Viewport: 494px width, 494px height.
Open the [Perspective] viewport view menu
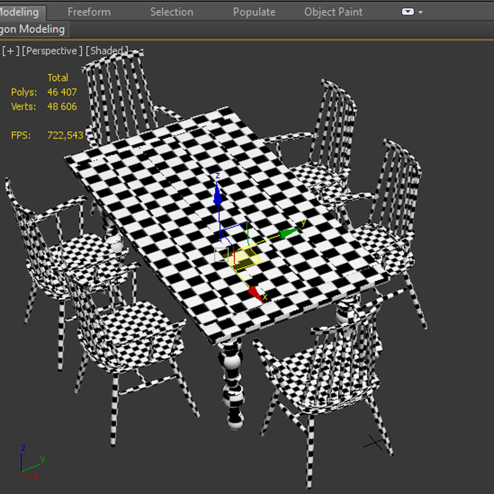point(52,51)
